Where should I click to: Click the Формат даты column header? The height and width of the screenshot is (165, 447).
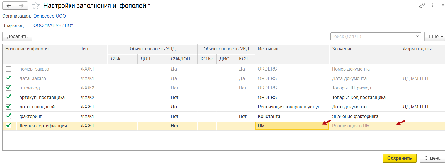click(422, 54)
